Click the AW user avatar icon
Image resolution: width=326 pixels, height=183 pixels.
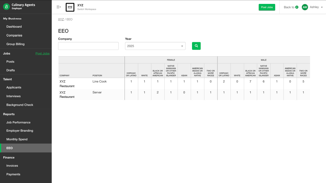[x=305, y=7]
